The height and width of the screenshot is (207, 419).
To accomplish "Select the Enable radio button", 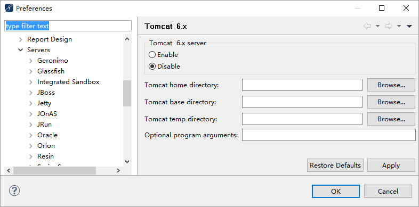I will (152, 55).
